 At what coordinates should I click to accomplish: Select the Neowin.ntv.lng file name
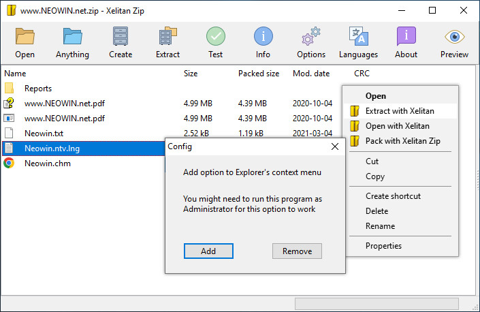click(52, 149)
